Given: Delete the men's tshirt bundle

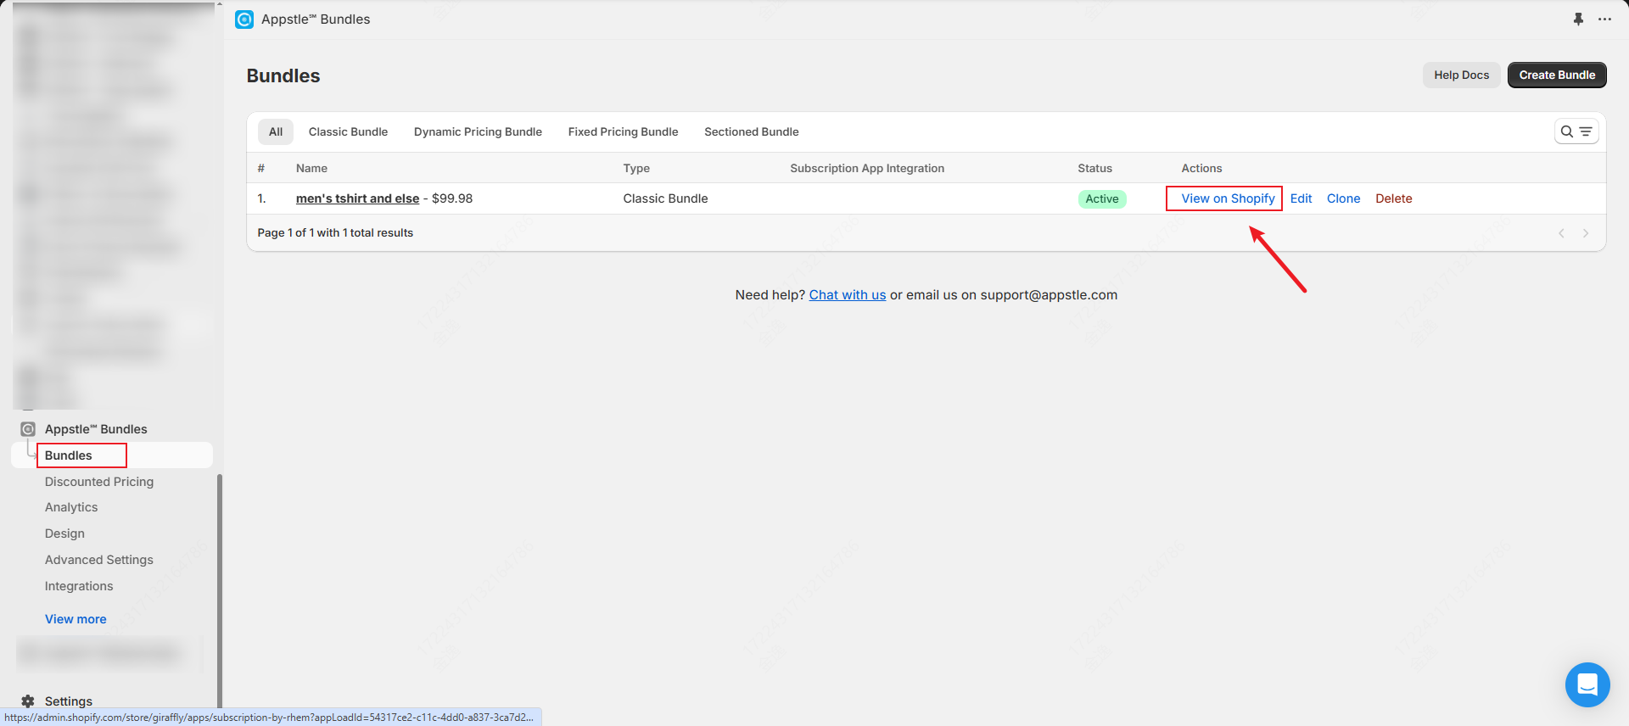Looking at the screenshot, I should [1393, 198].
